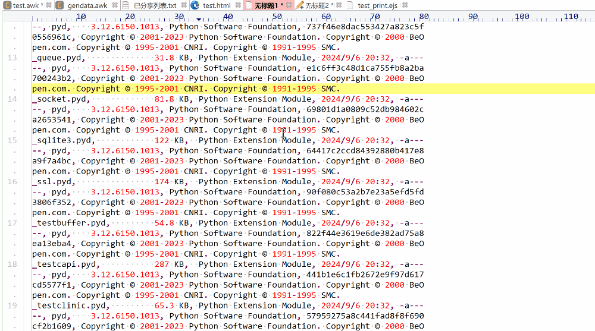Click hash text "e1c6ff3c48d1ca755fb8a2ba"
The height and width of the screenshot is (331, 595).
coord(365,68)
